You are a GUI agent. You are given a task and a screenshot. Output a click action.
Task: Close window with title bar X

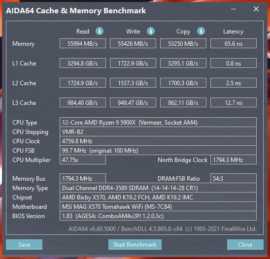(256, 9)
